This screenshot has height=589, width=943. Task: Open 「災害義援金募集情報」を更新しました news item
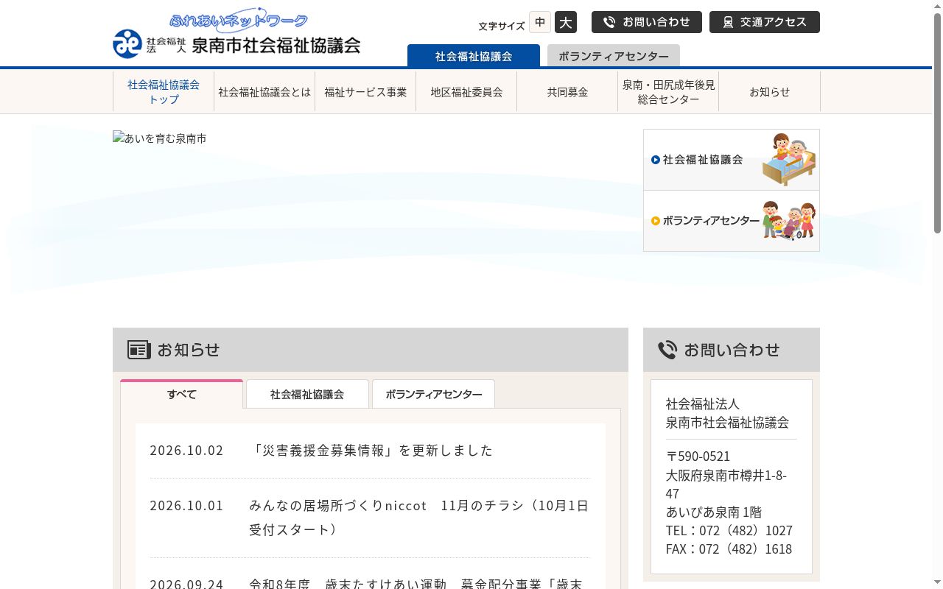371,451
